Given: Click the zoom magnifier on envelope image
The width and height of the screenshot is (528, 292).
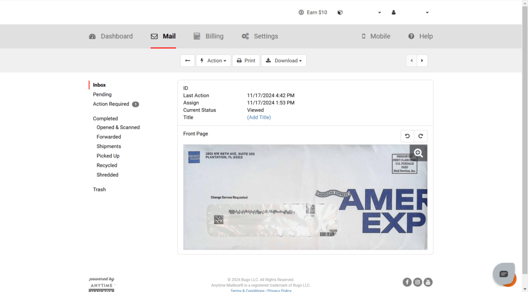Looking at the screenshot, I should pyautogui.click(x=418, y=153).
